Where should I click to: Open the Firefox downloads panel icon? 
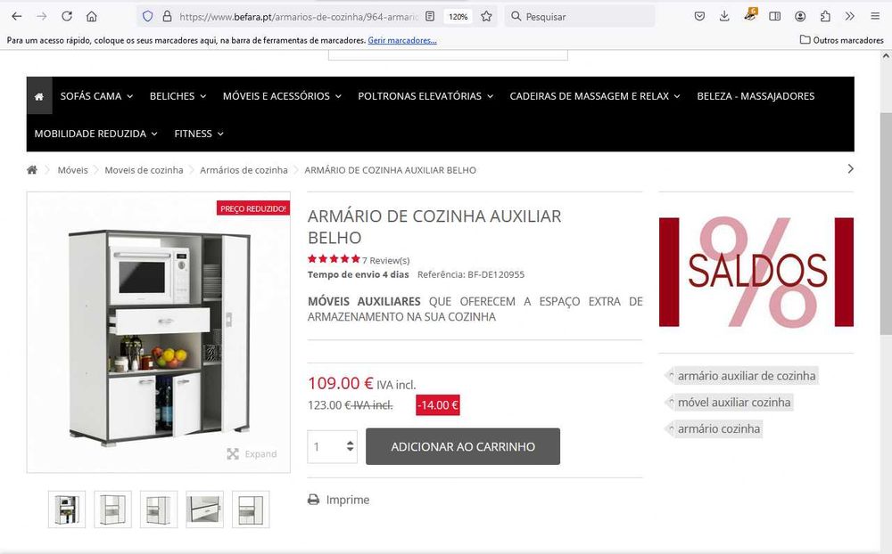[x=724, y=17]
